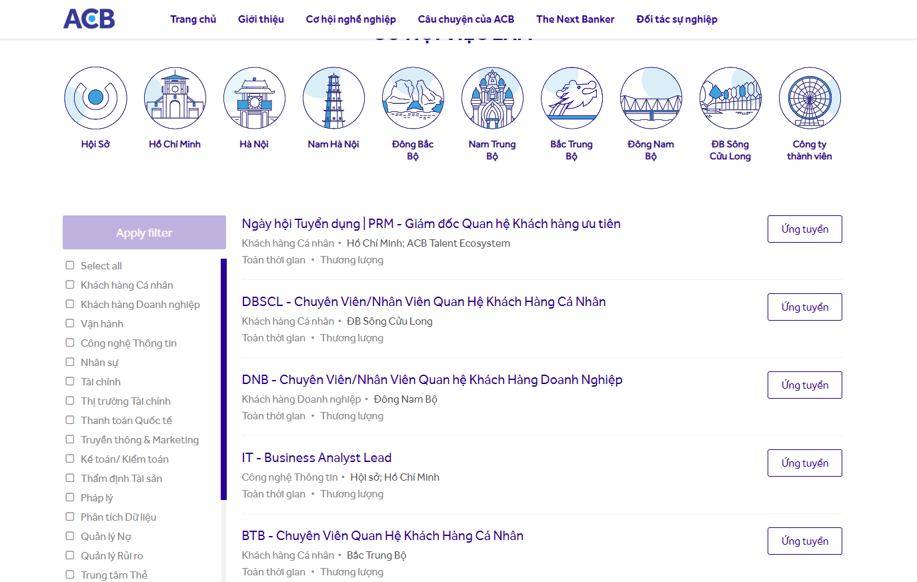Toggle the Nhân sự filter checkbox
Viewport: 917px width, 582px height.
[70, 362]
